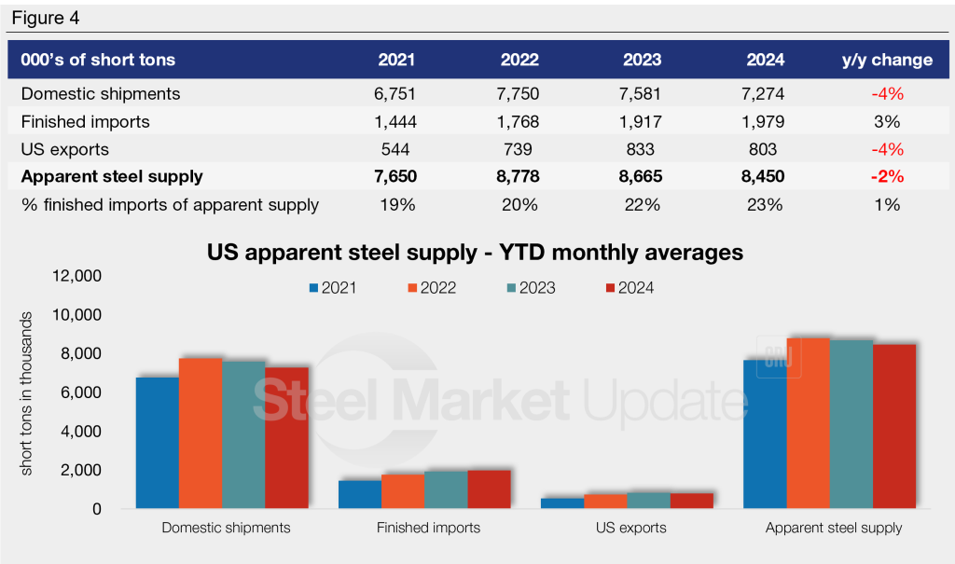Click the 2023 US exports bar
Screen dimensions: 955x564
(x=648, y=501)
